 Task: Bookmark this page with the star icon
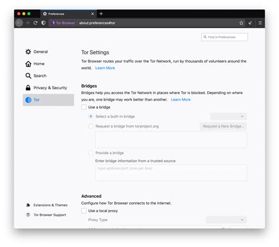(x=241, y=23)
